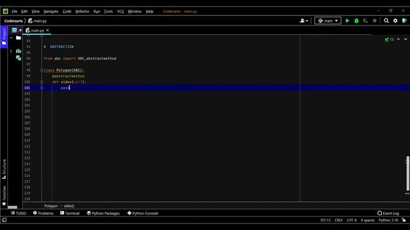410x230 pixels.
Task: Change the 4 spaces indent setting
Action: click(x=368, y=220)
